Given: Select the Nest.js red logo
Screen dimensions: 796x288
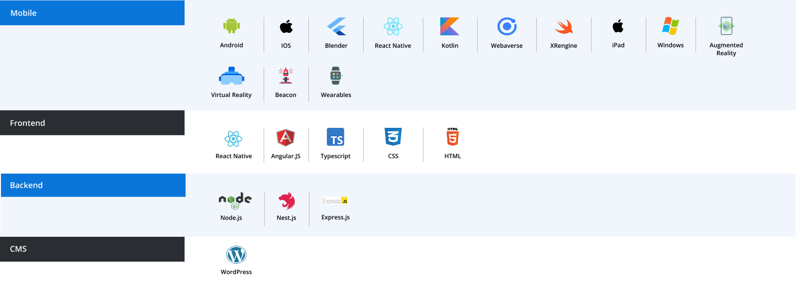Looking at the screenshot, I should [287, 201].
